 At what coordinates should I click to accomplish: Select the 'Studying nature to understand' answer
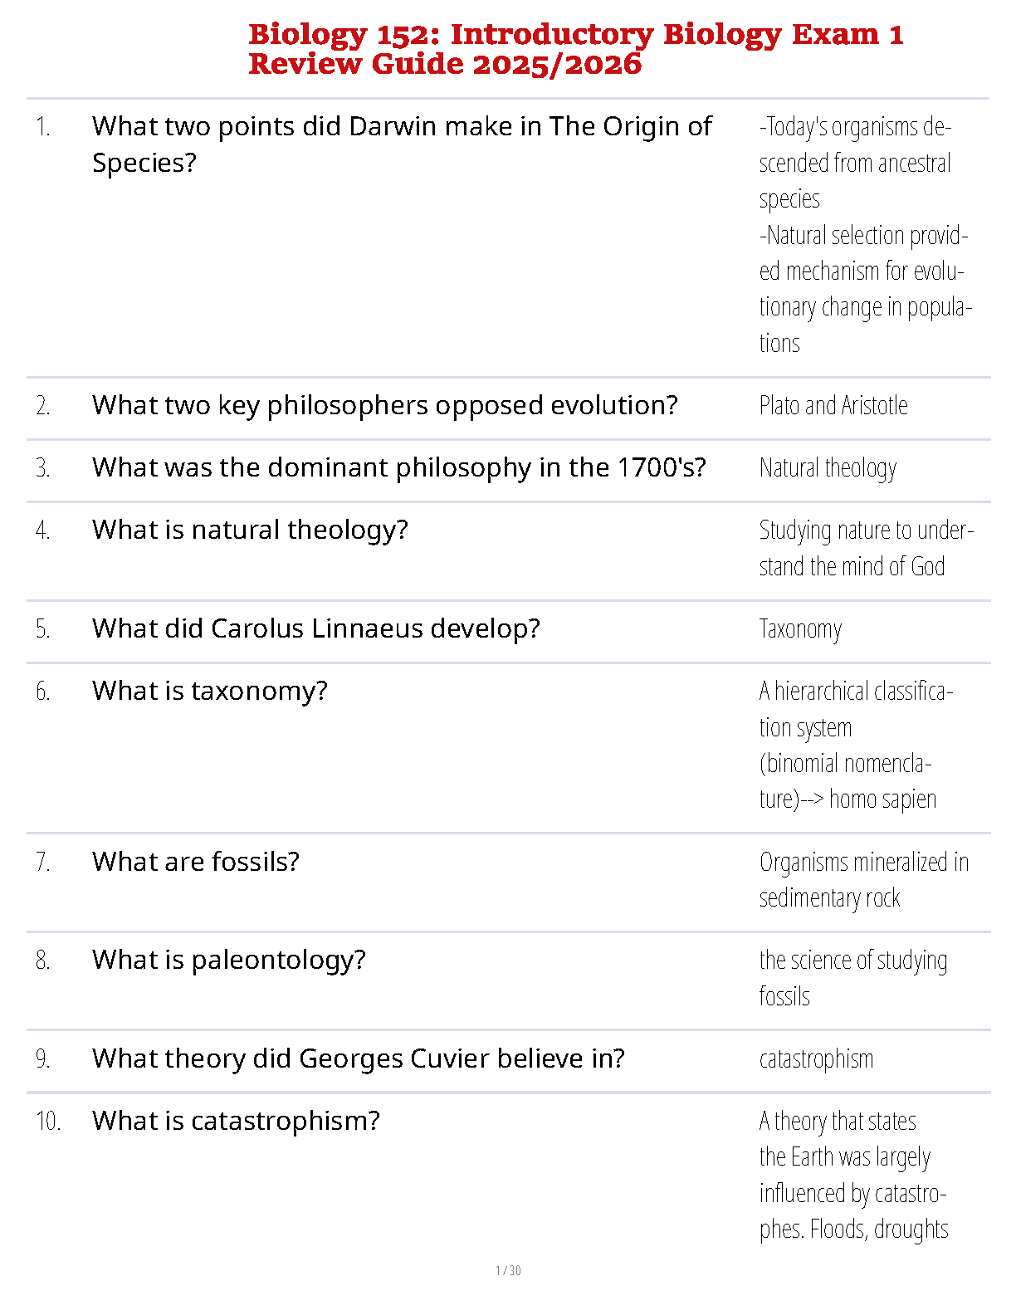866,548
